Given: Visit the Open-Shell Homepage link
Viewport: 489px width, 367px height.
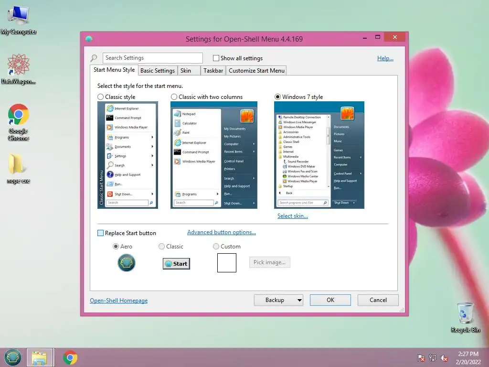Looking at the screenshot, I should pyautogui.click(x=119, y=301).
